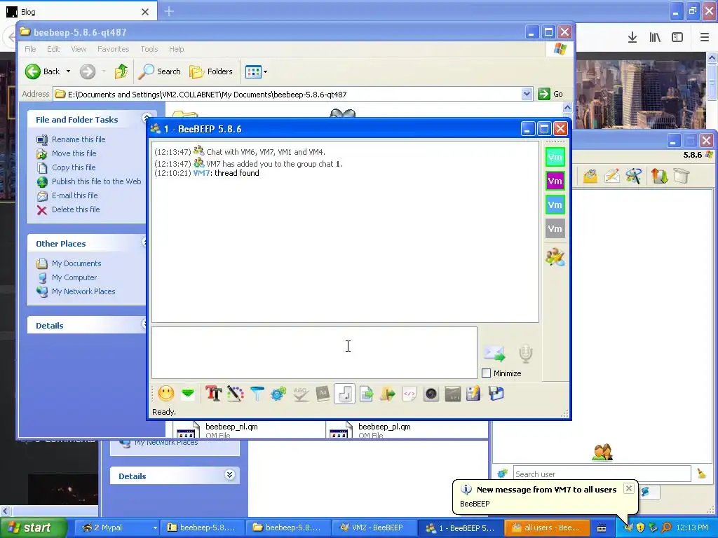Click the camera screenshot icon
The image size is (718, 538).
(431, 394)
